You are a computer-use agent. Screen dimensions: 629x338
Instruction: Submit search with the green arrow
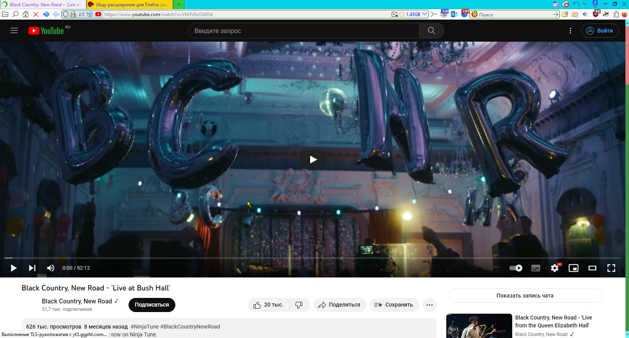pos(555,14)
